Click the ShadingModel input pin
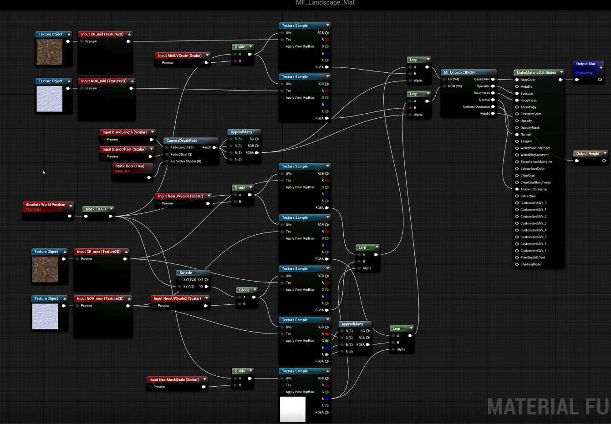611x424 pixels. 517,264
